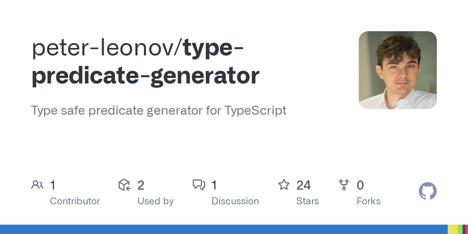This screenshot has width=468, height=234.
Task: Click the TypeScript predicate generator description text
Action: point(159,110)
